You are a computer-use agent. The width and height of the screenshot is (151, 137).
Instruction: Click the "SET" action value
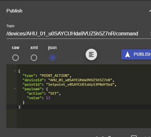54,93
